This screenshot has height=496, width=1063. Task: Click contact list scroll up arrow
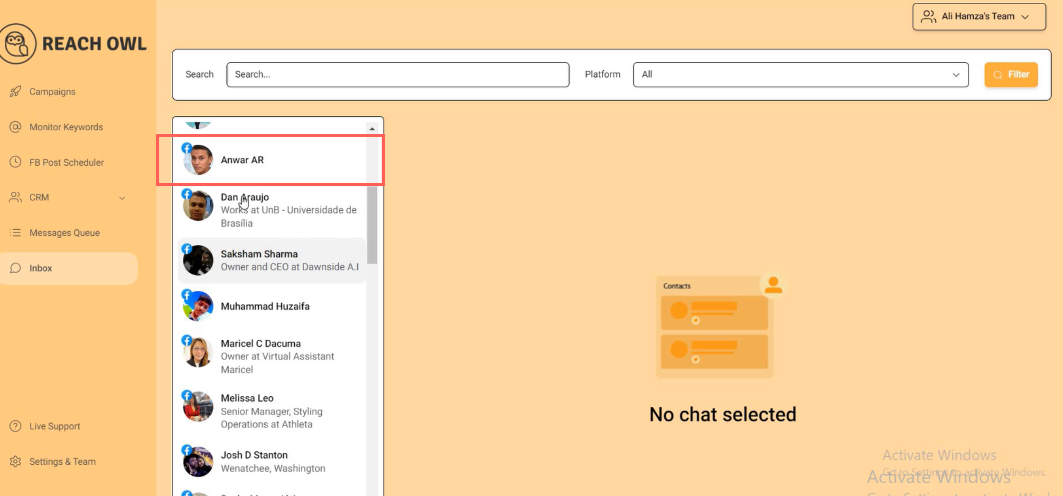click(372, 129)
